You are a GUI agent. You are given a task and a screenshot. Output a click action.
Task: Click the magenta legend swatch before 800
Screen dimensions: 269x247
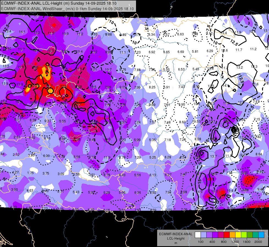(x=221, y=235)
